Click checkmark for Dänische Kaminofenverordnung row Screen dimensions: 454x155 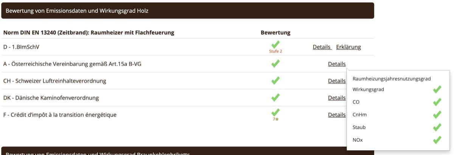(275, 98)
